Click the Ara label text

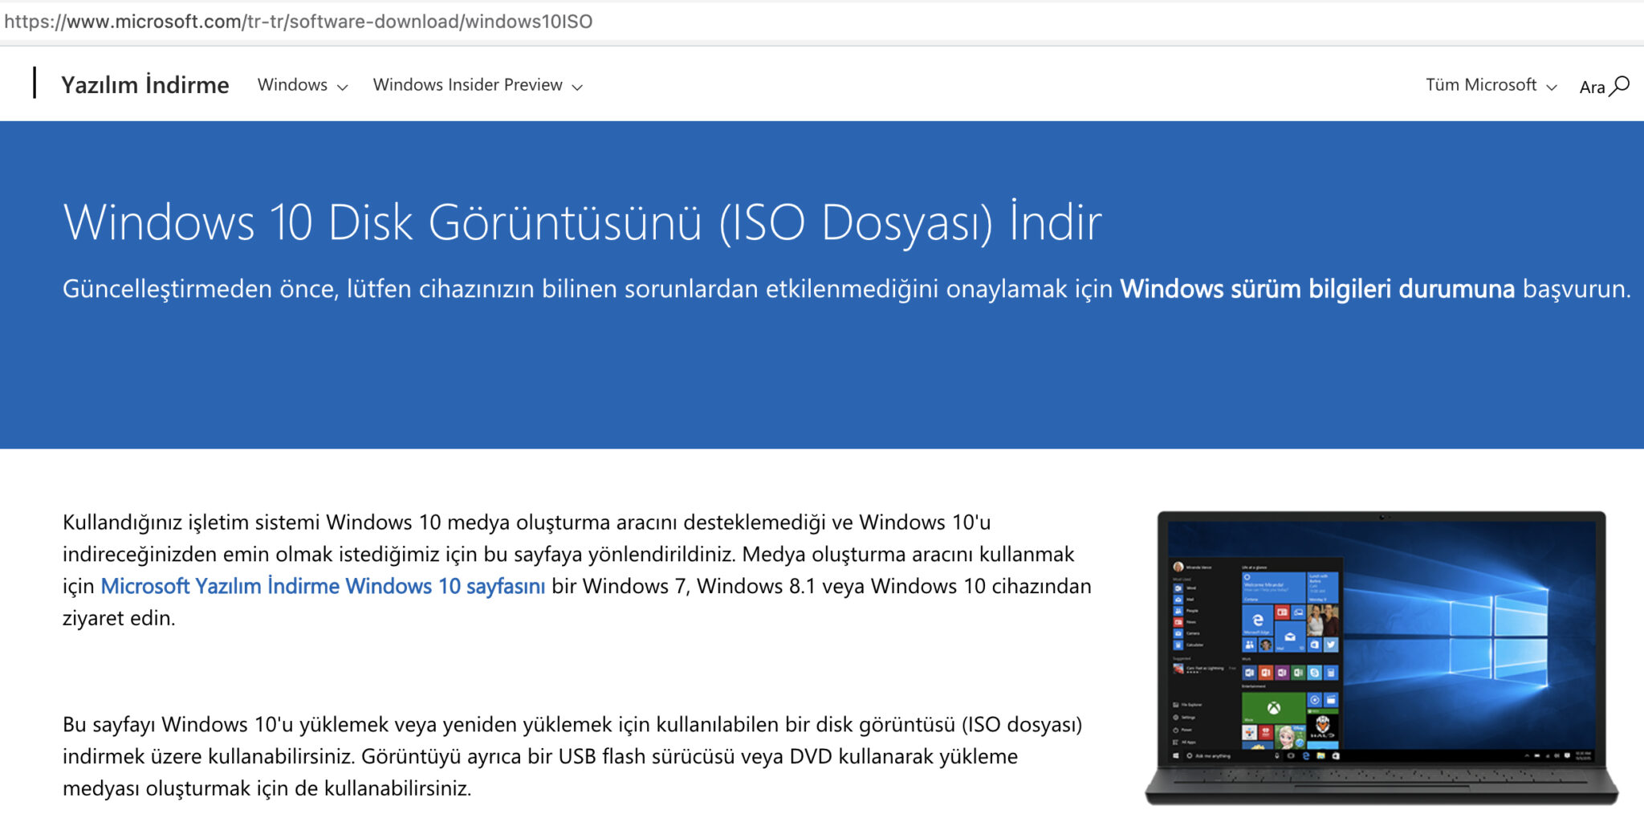[x=1593, y=86]
